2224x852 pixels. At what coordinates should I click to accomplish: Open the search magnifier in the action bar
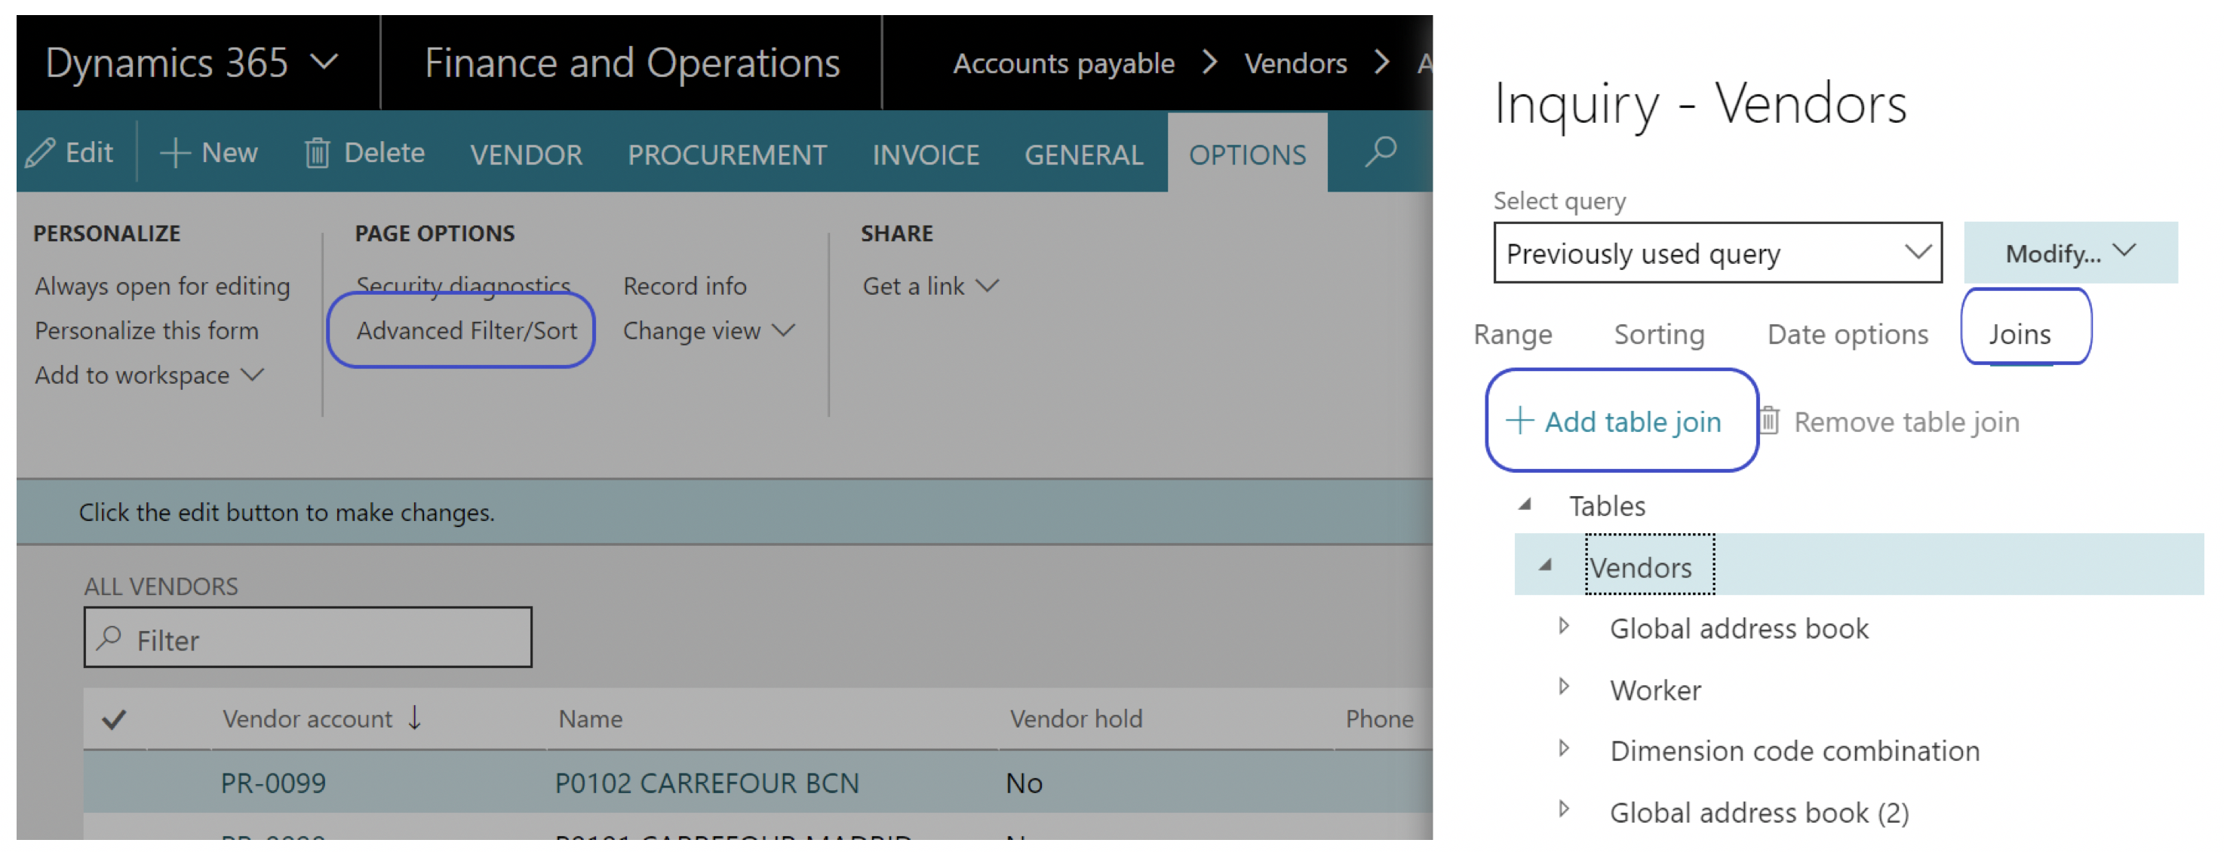pos(1380,152)
